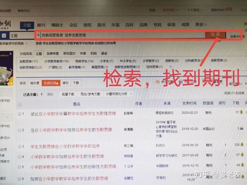Image resolution: width=247 pixels, height=185 pixels.
Task: Expand more topic groups with the >> chevron
Action: click(170, 67)
